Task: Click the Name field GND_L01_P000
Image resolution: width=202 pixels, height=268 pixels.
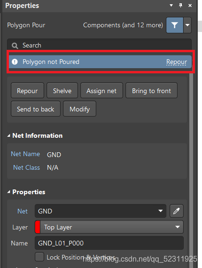Action: point(109,243)
